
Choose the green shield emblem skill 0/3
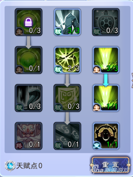[67, 98]
